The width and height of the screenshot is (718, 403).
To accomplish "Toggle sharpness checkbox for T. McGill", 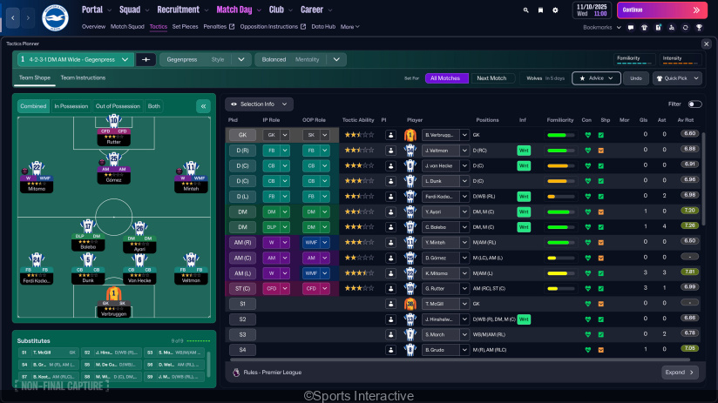I will (x=600, y=304).
